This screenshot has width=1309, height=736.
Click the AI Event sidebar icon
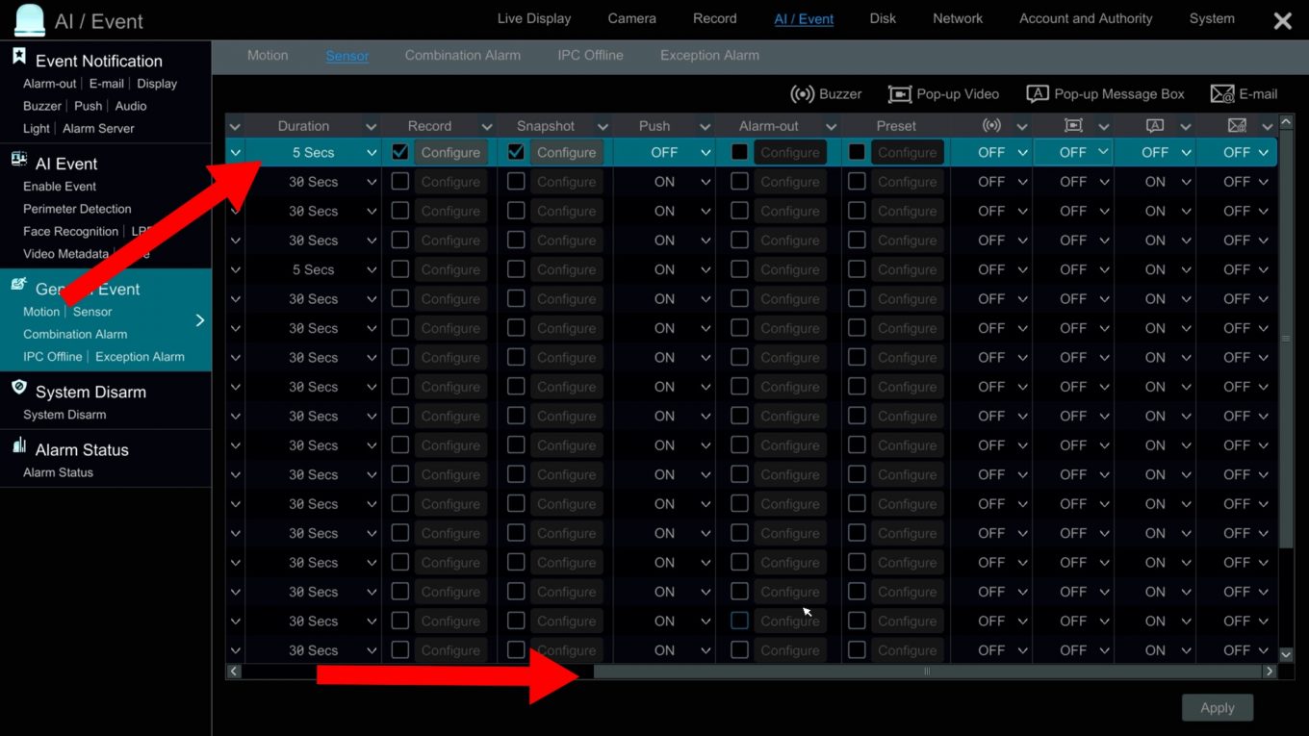point(18,160)
